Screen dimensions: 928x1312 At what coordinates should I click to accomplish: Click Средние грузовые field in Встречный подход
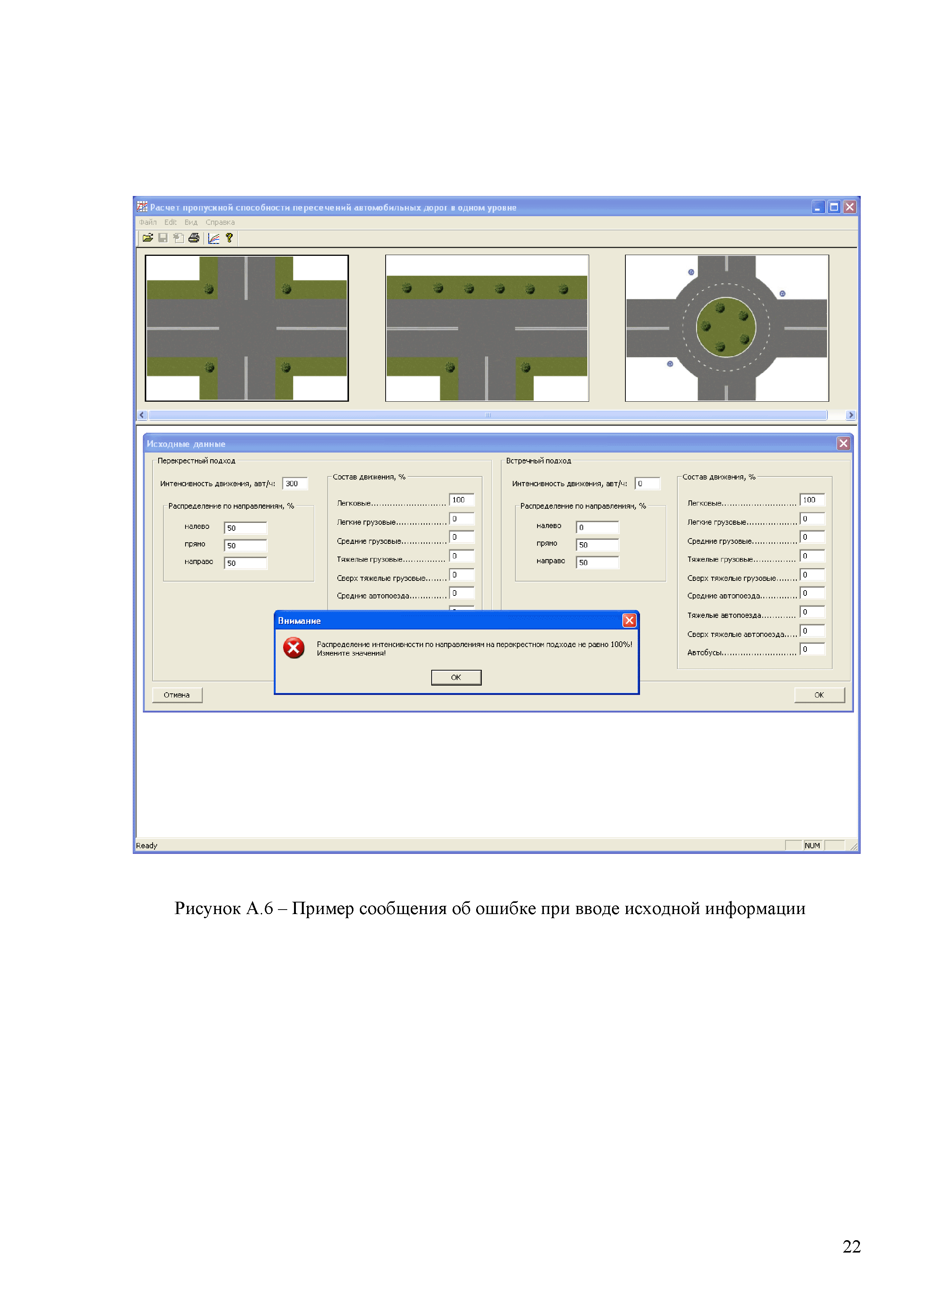[812, 537]
